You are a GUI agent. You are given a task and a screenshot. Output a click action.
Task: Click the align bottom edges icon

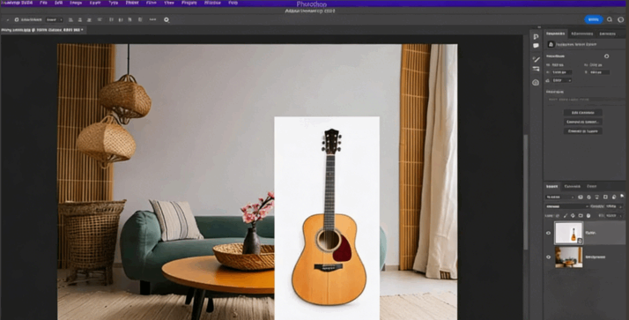click(x=130, y=19)
